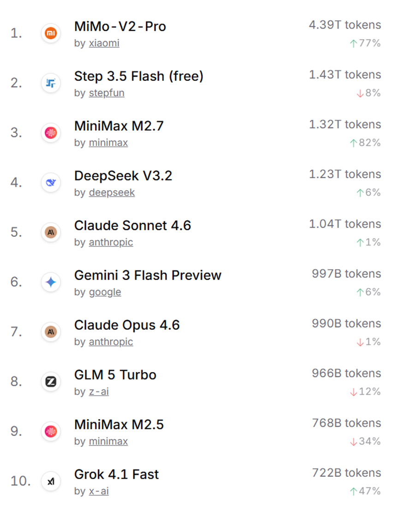Open the deepseek provider link

pyautogui.click(x=112, y=192)
